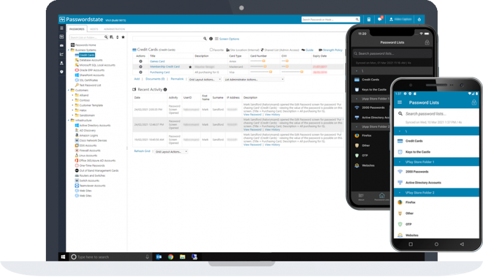Click the power logout icon in header

pyautogui.click(x=419, y=19)
